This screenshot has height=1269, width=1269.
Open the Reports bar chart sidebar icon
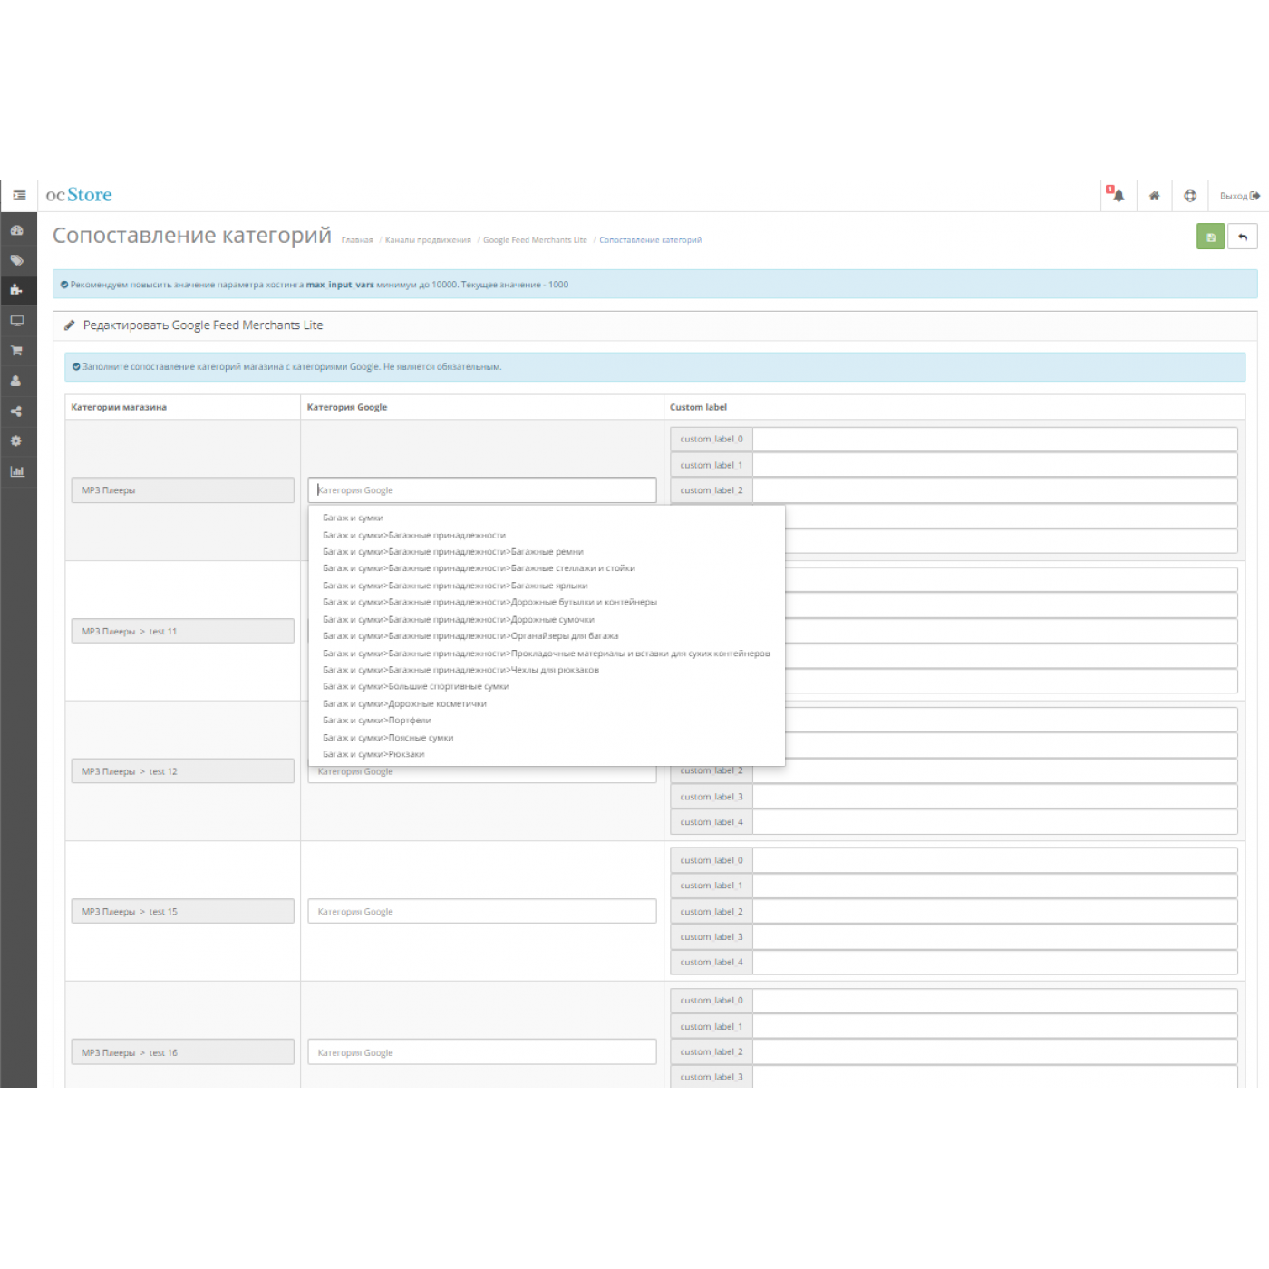tap(16, 471)
